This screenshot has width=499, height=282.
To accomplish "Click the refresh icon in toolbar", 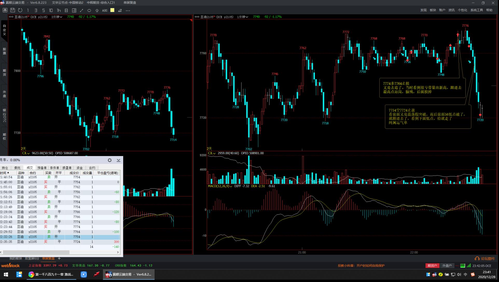I will (x=20, y=10).
